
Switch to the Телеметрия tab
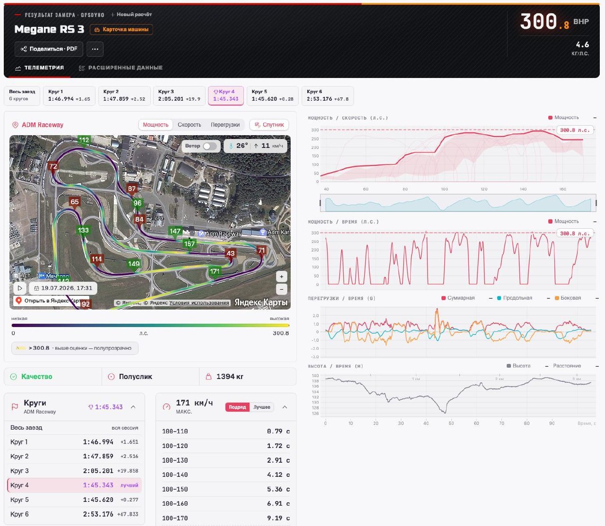[40, 68]
